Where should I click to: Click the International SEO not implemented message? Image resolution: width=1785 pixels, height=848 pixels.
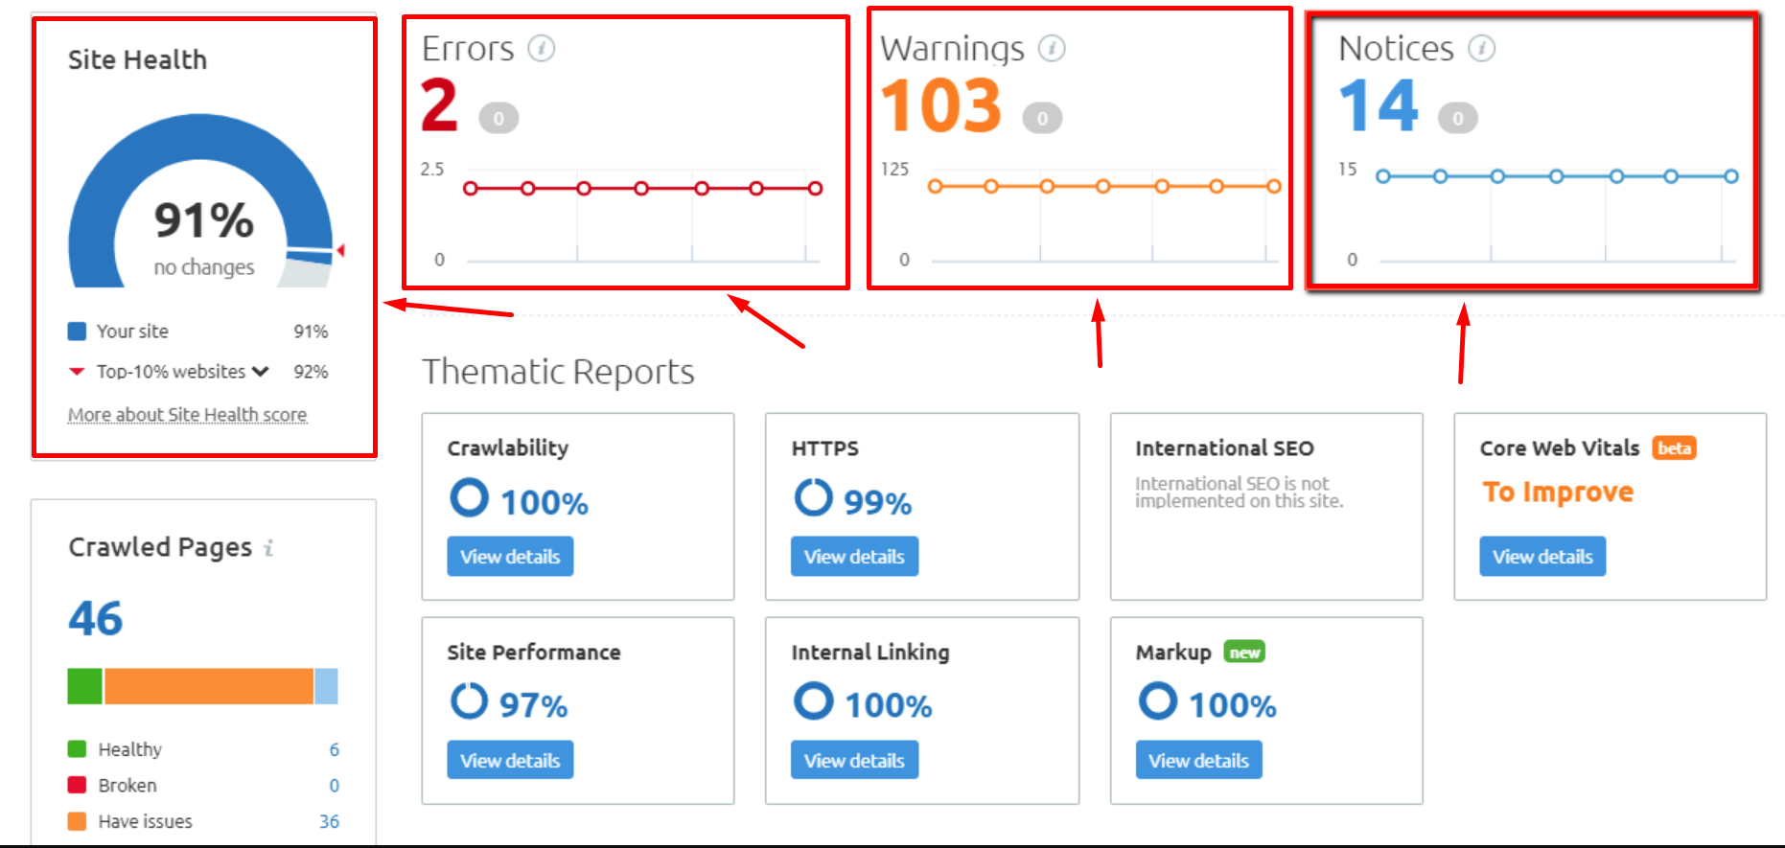(1239, 492)
